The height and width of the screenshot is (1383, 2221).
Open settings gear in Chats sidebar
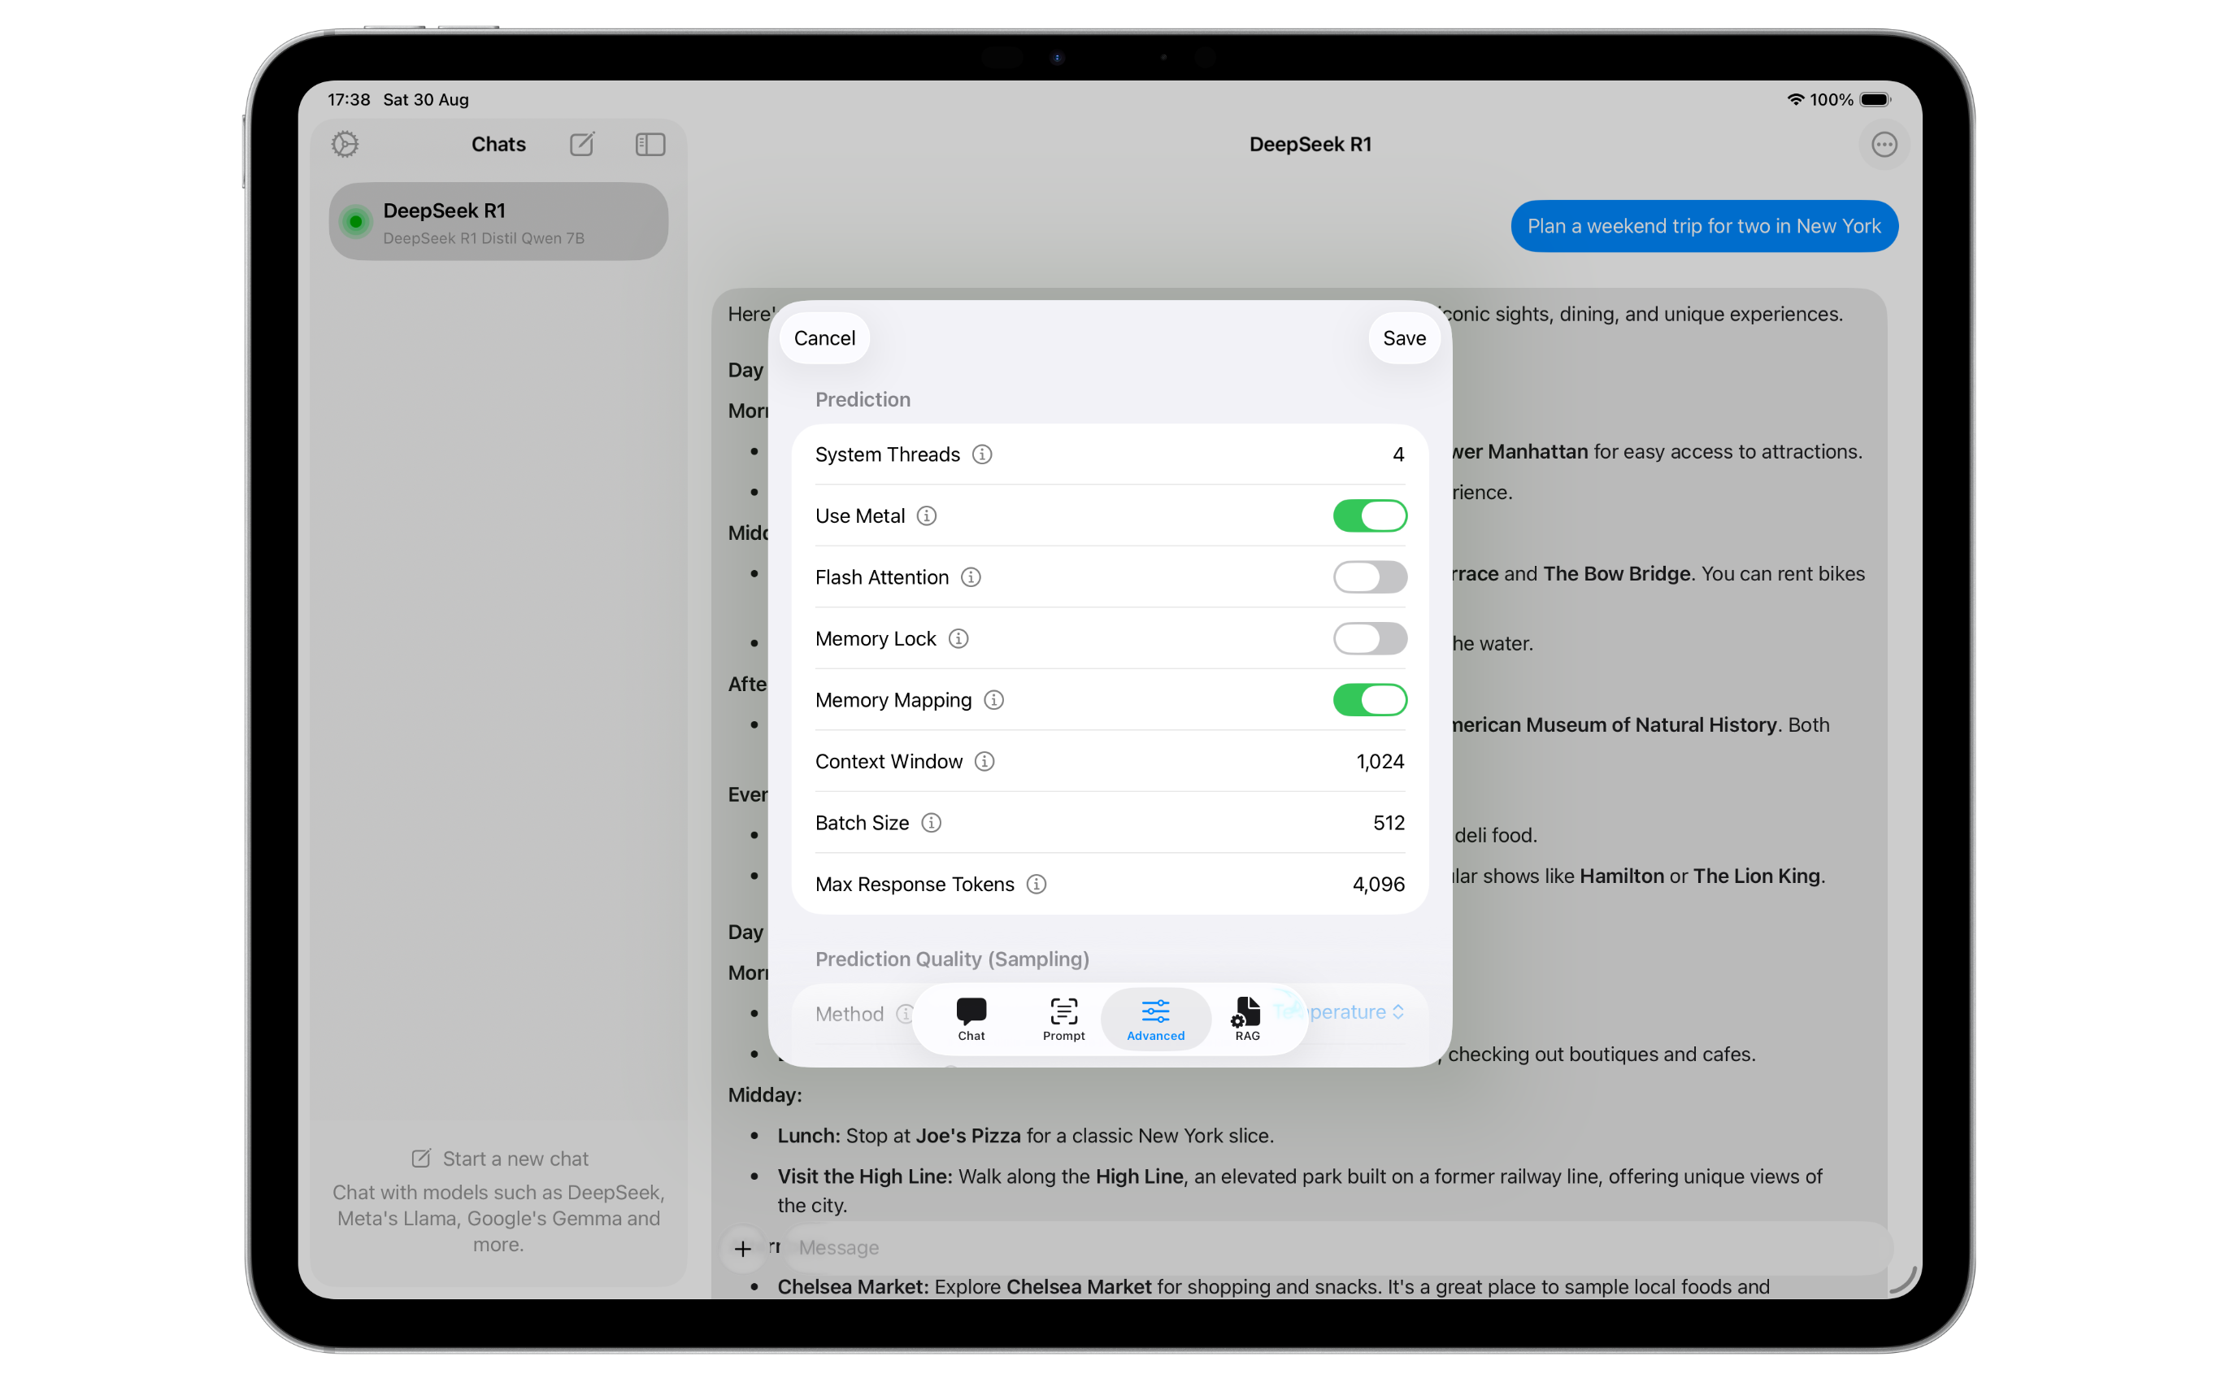coord(345,145)
